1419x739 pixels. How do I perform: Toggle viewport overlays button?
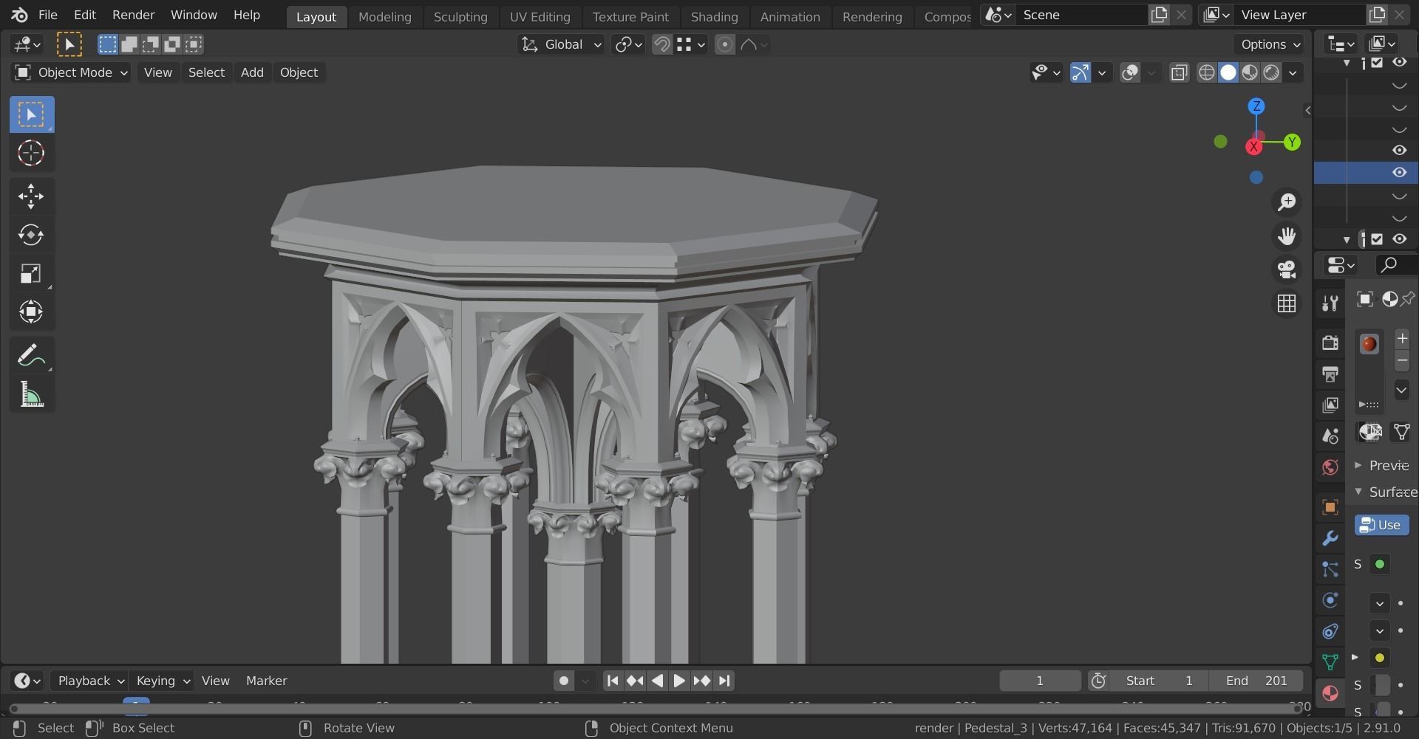click(x=1130, y=72)
